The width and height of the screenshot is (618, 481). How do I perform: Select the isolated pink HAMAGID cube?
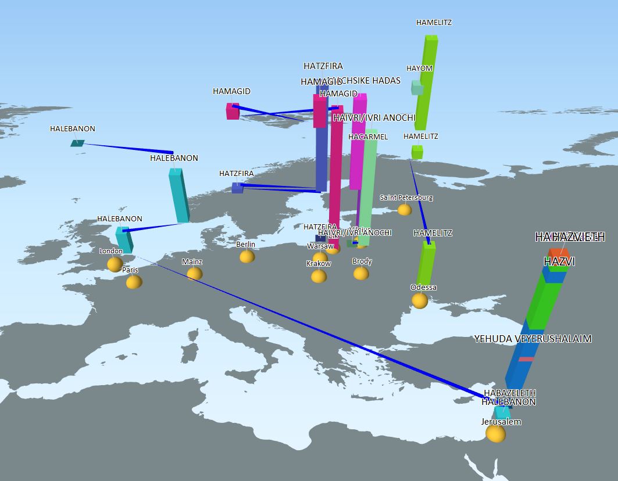233,111
